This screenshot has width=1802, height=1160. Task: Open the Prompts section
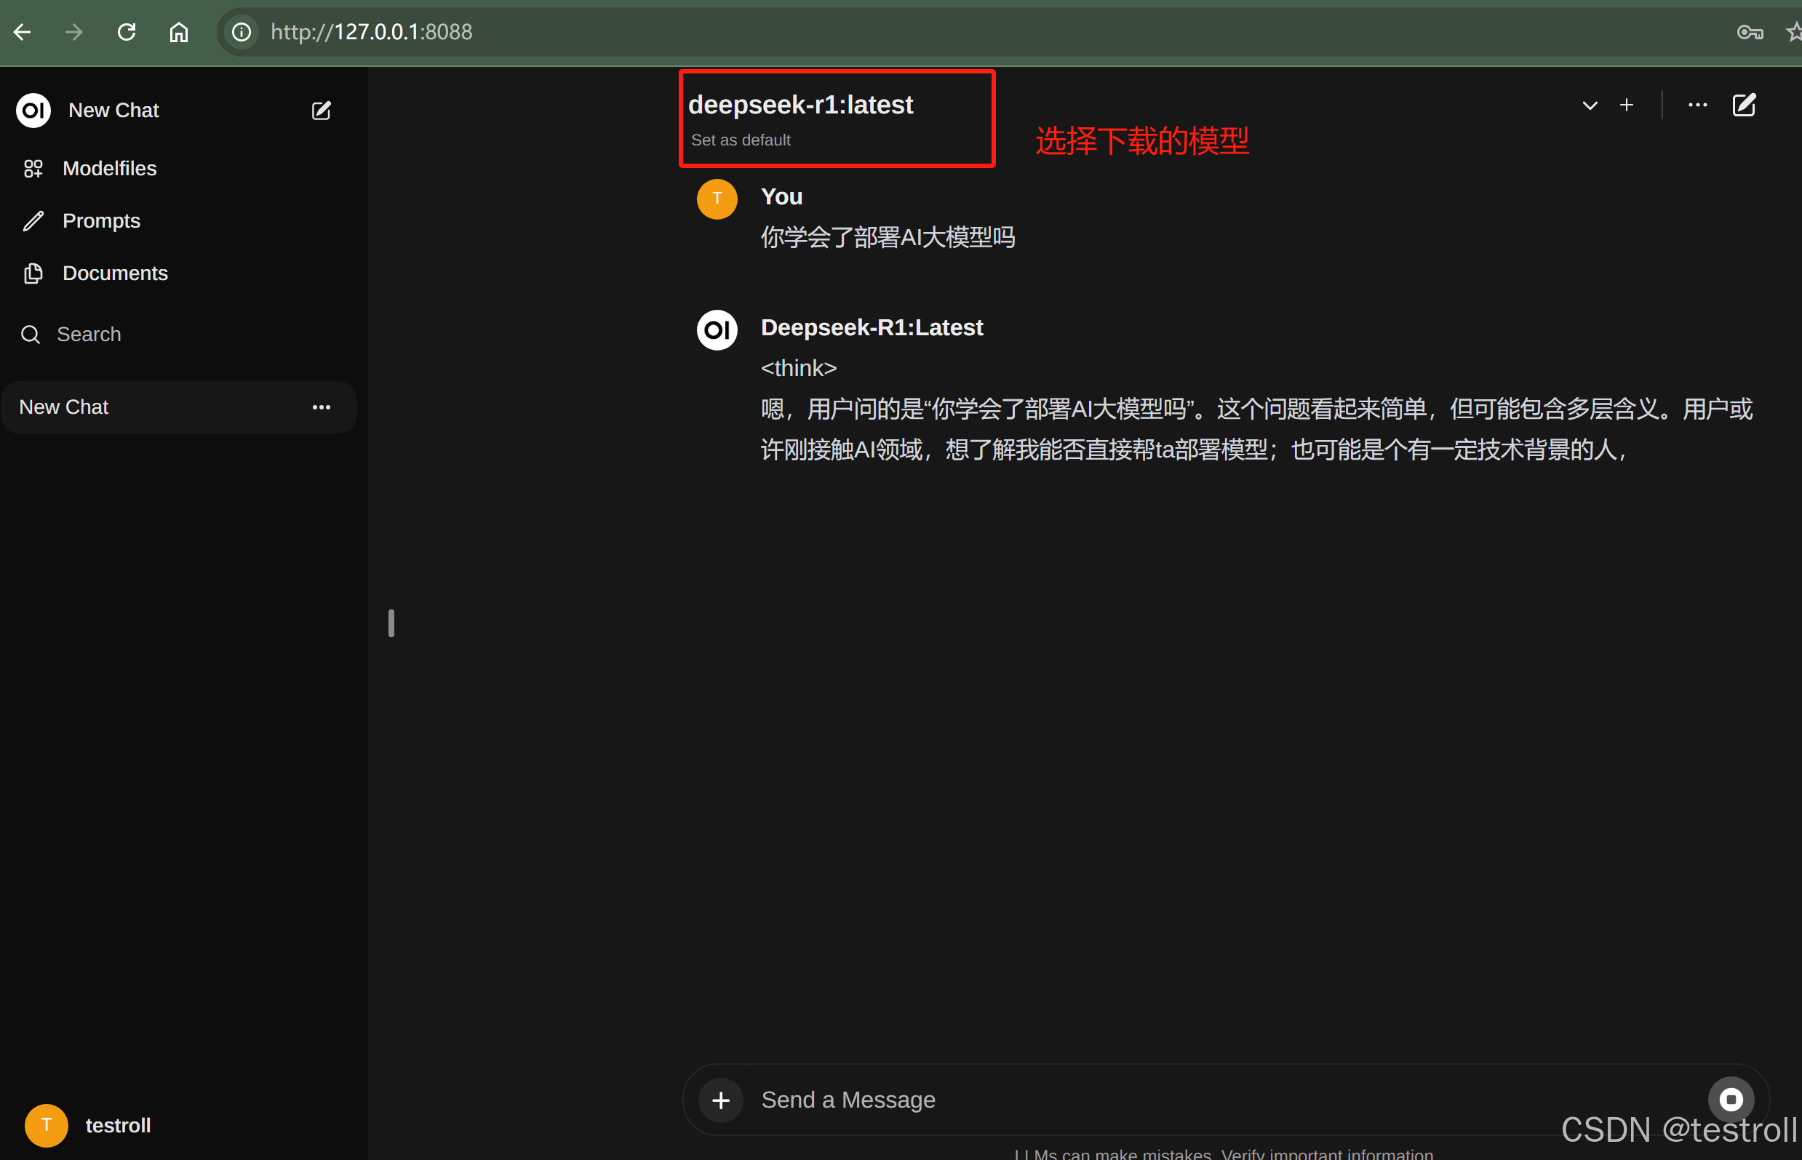pos(101,220)
